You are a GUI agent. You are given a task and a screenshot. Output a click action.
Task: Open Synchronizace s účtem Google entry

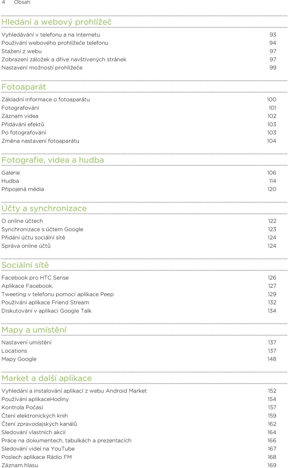point(42,229)
